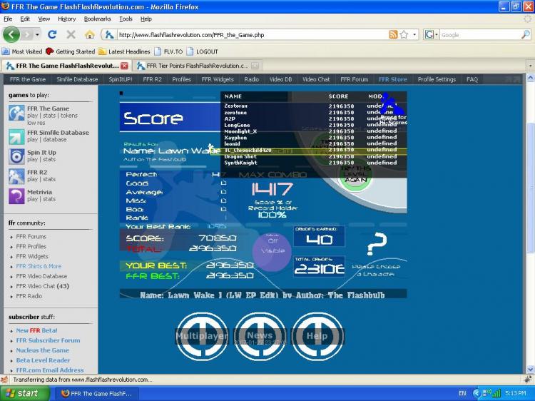Bookmark this page with the star icon
The width and height of the screenshot is (535, 401).
tap(404, 34)
